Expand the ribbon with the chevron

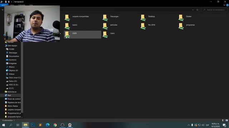[224, 5]
